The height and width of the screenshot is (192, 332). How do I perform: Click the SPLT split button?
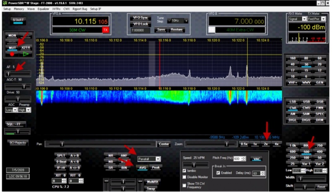pos(61,156)
